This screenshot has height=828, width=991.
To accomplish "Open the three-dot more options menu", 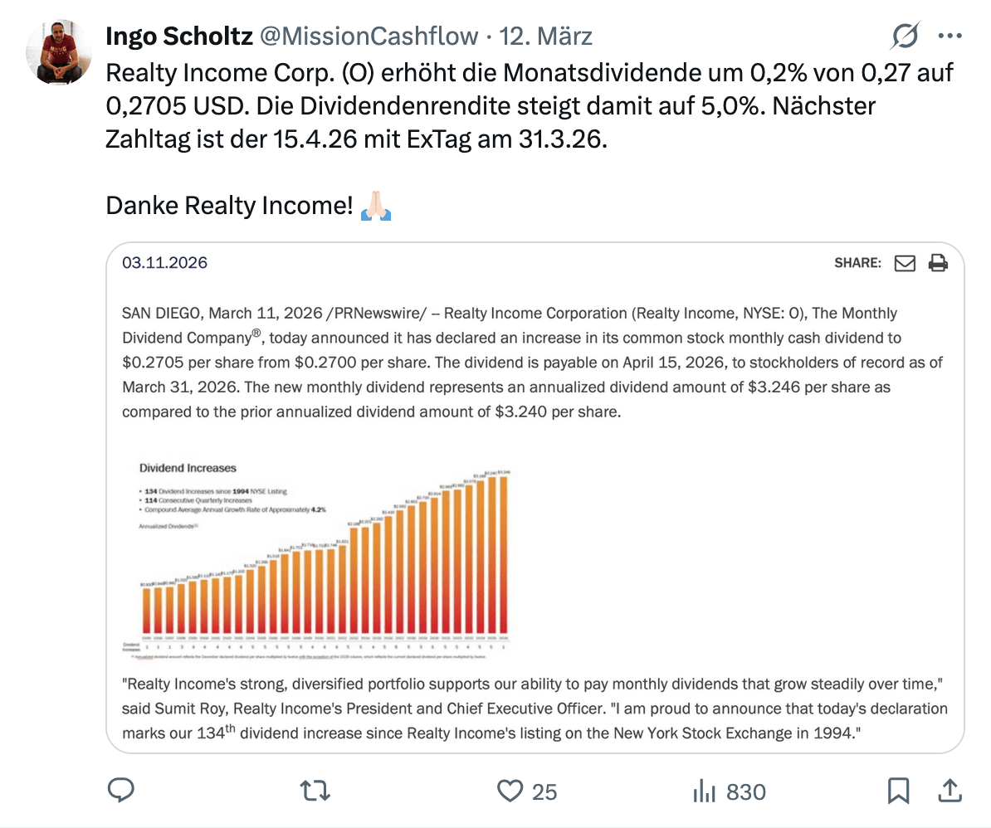I will (951, 36).
